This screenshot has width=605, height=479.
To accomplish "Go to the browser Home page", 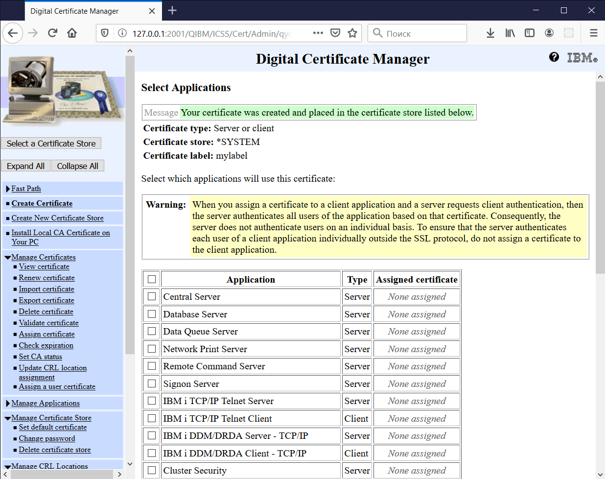I will pyautogui.click(x=72, y=33).
